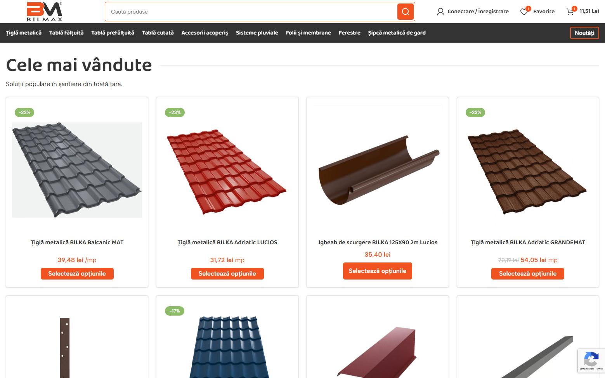605x378 pixels.
Task: Click the Caută produse search field
Action: (251, 12)
